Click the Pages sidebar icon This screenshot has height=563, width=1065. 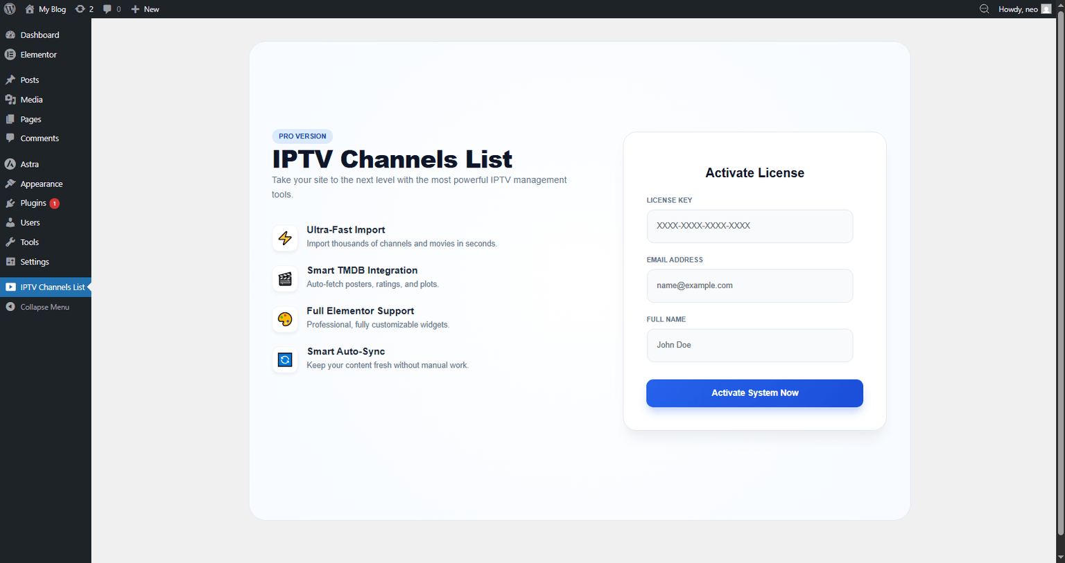(x=10, y=119)
